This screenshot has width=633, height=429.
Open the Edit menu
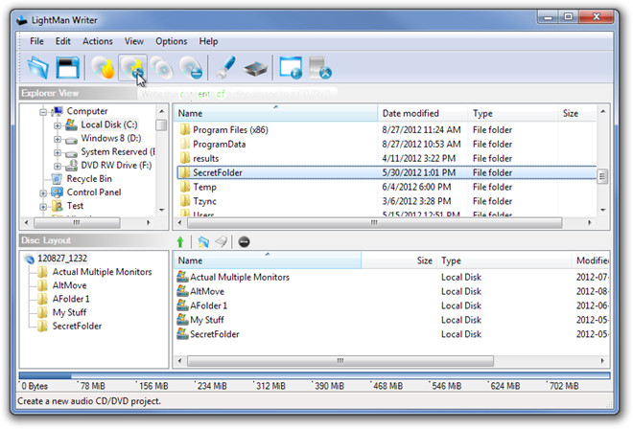pyautogui.click(x=63, y=41)
